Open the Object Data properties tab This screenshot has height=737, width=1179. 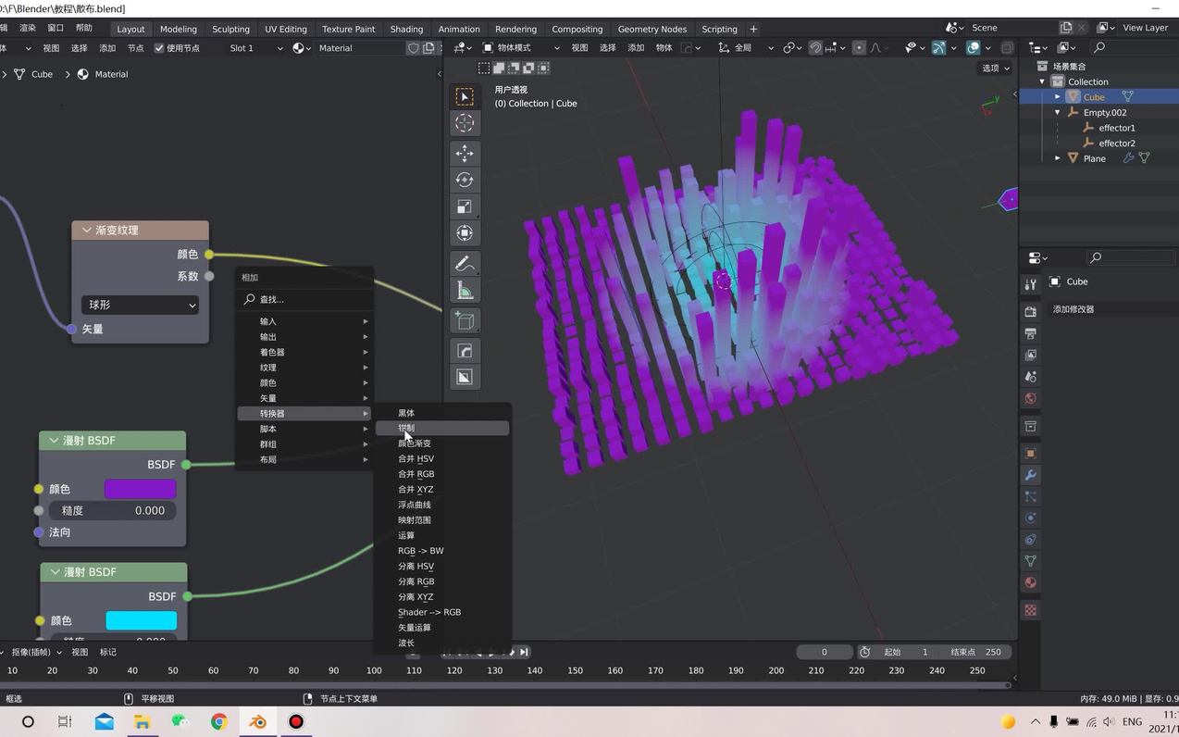[1030, 561]
